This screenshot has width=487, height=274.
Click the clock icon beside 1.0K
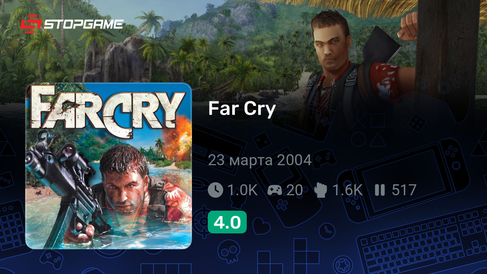click(x=215, y=190)
